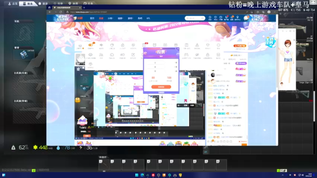The width and height of the screenshot is (317, 178).
Task: Open the 首页 link in Douyu nav
Action: pyautogui.click(x=92, y=18)
